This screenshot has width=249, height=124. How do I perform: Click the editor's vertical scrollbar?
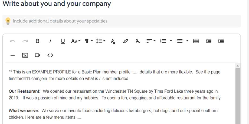[x=238, y=95]
